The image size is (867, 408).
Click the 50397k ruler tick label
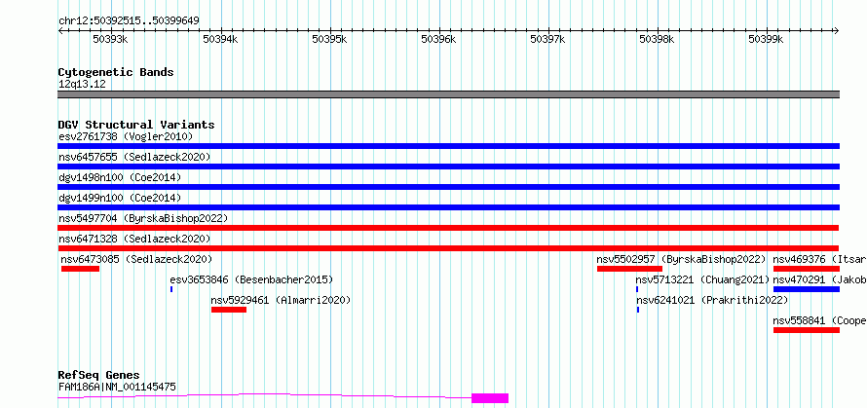pyautogui.click(x=547, y=39)
